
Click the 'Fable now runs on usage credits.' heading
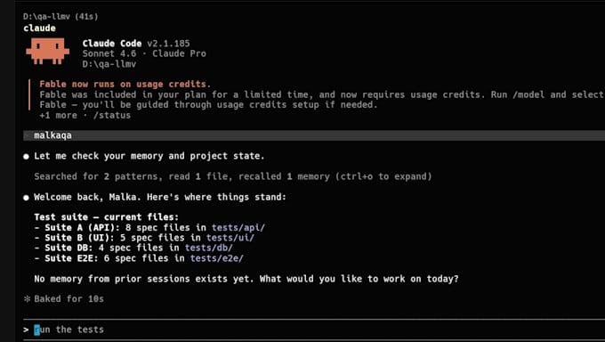[x=125, y=85]
